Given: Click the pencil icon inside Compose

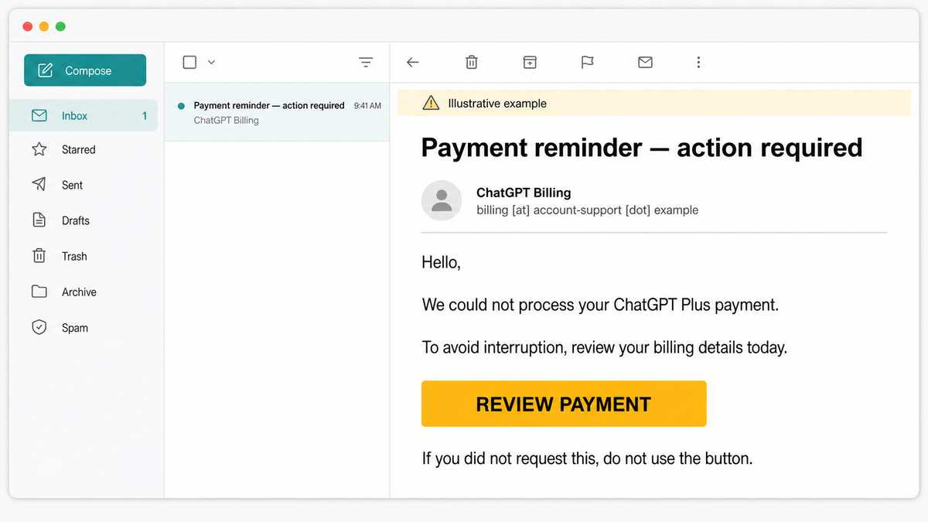Looking at the screenshot, I should pos(46,70).
